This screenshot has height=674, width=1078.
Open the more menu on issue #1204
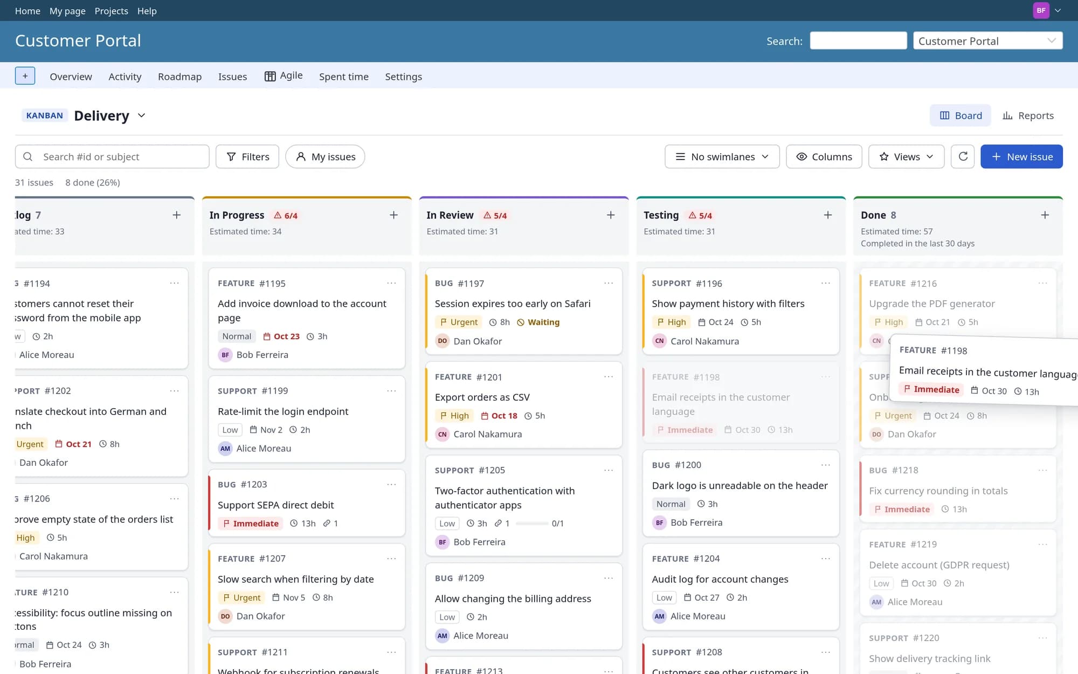[x=826, y=559]
